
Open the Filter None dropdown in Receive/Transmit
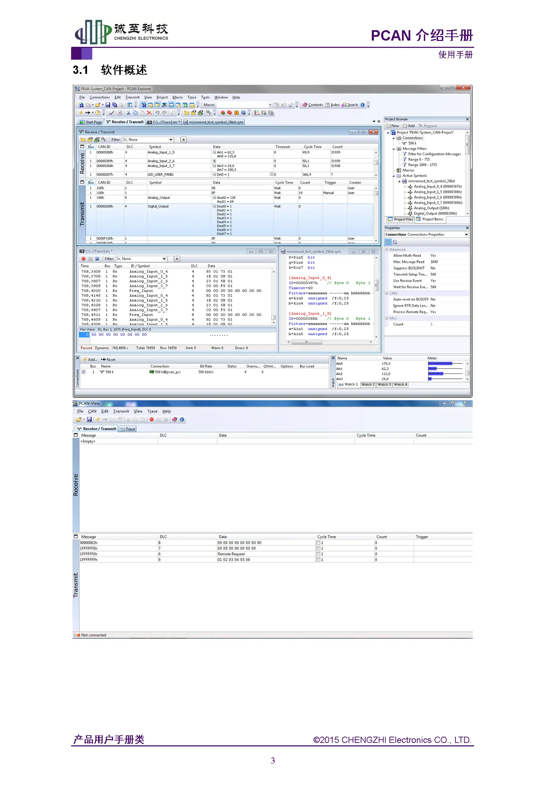(x=148, y=140)
